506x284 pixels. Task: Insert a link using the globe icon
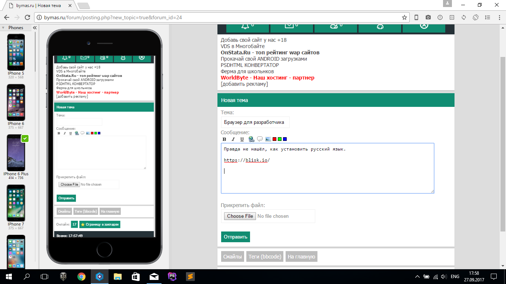point(252,139)
